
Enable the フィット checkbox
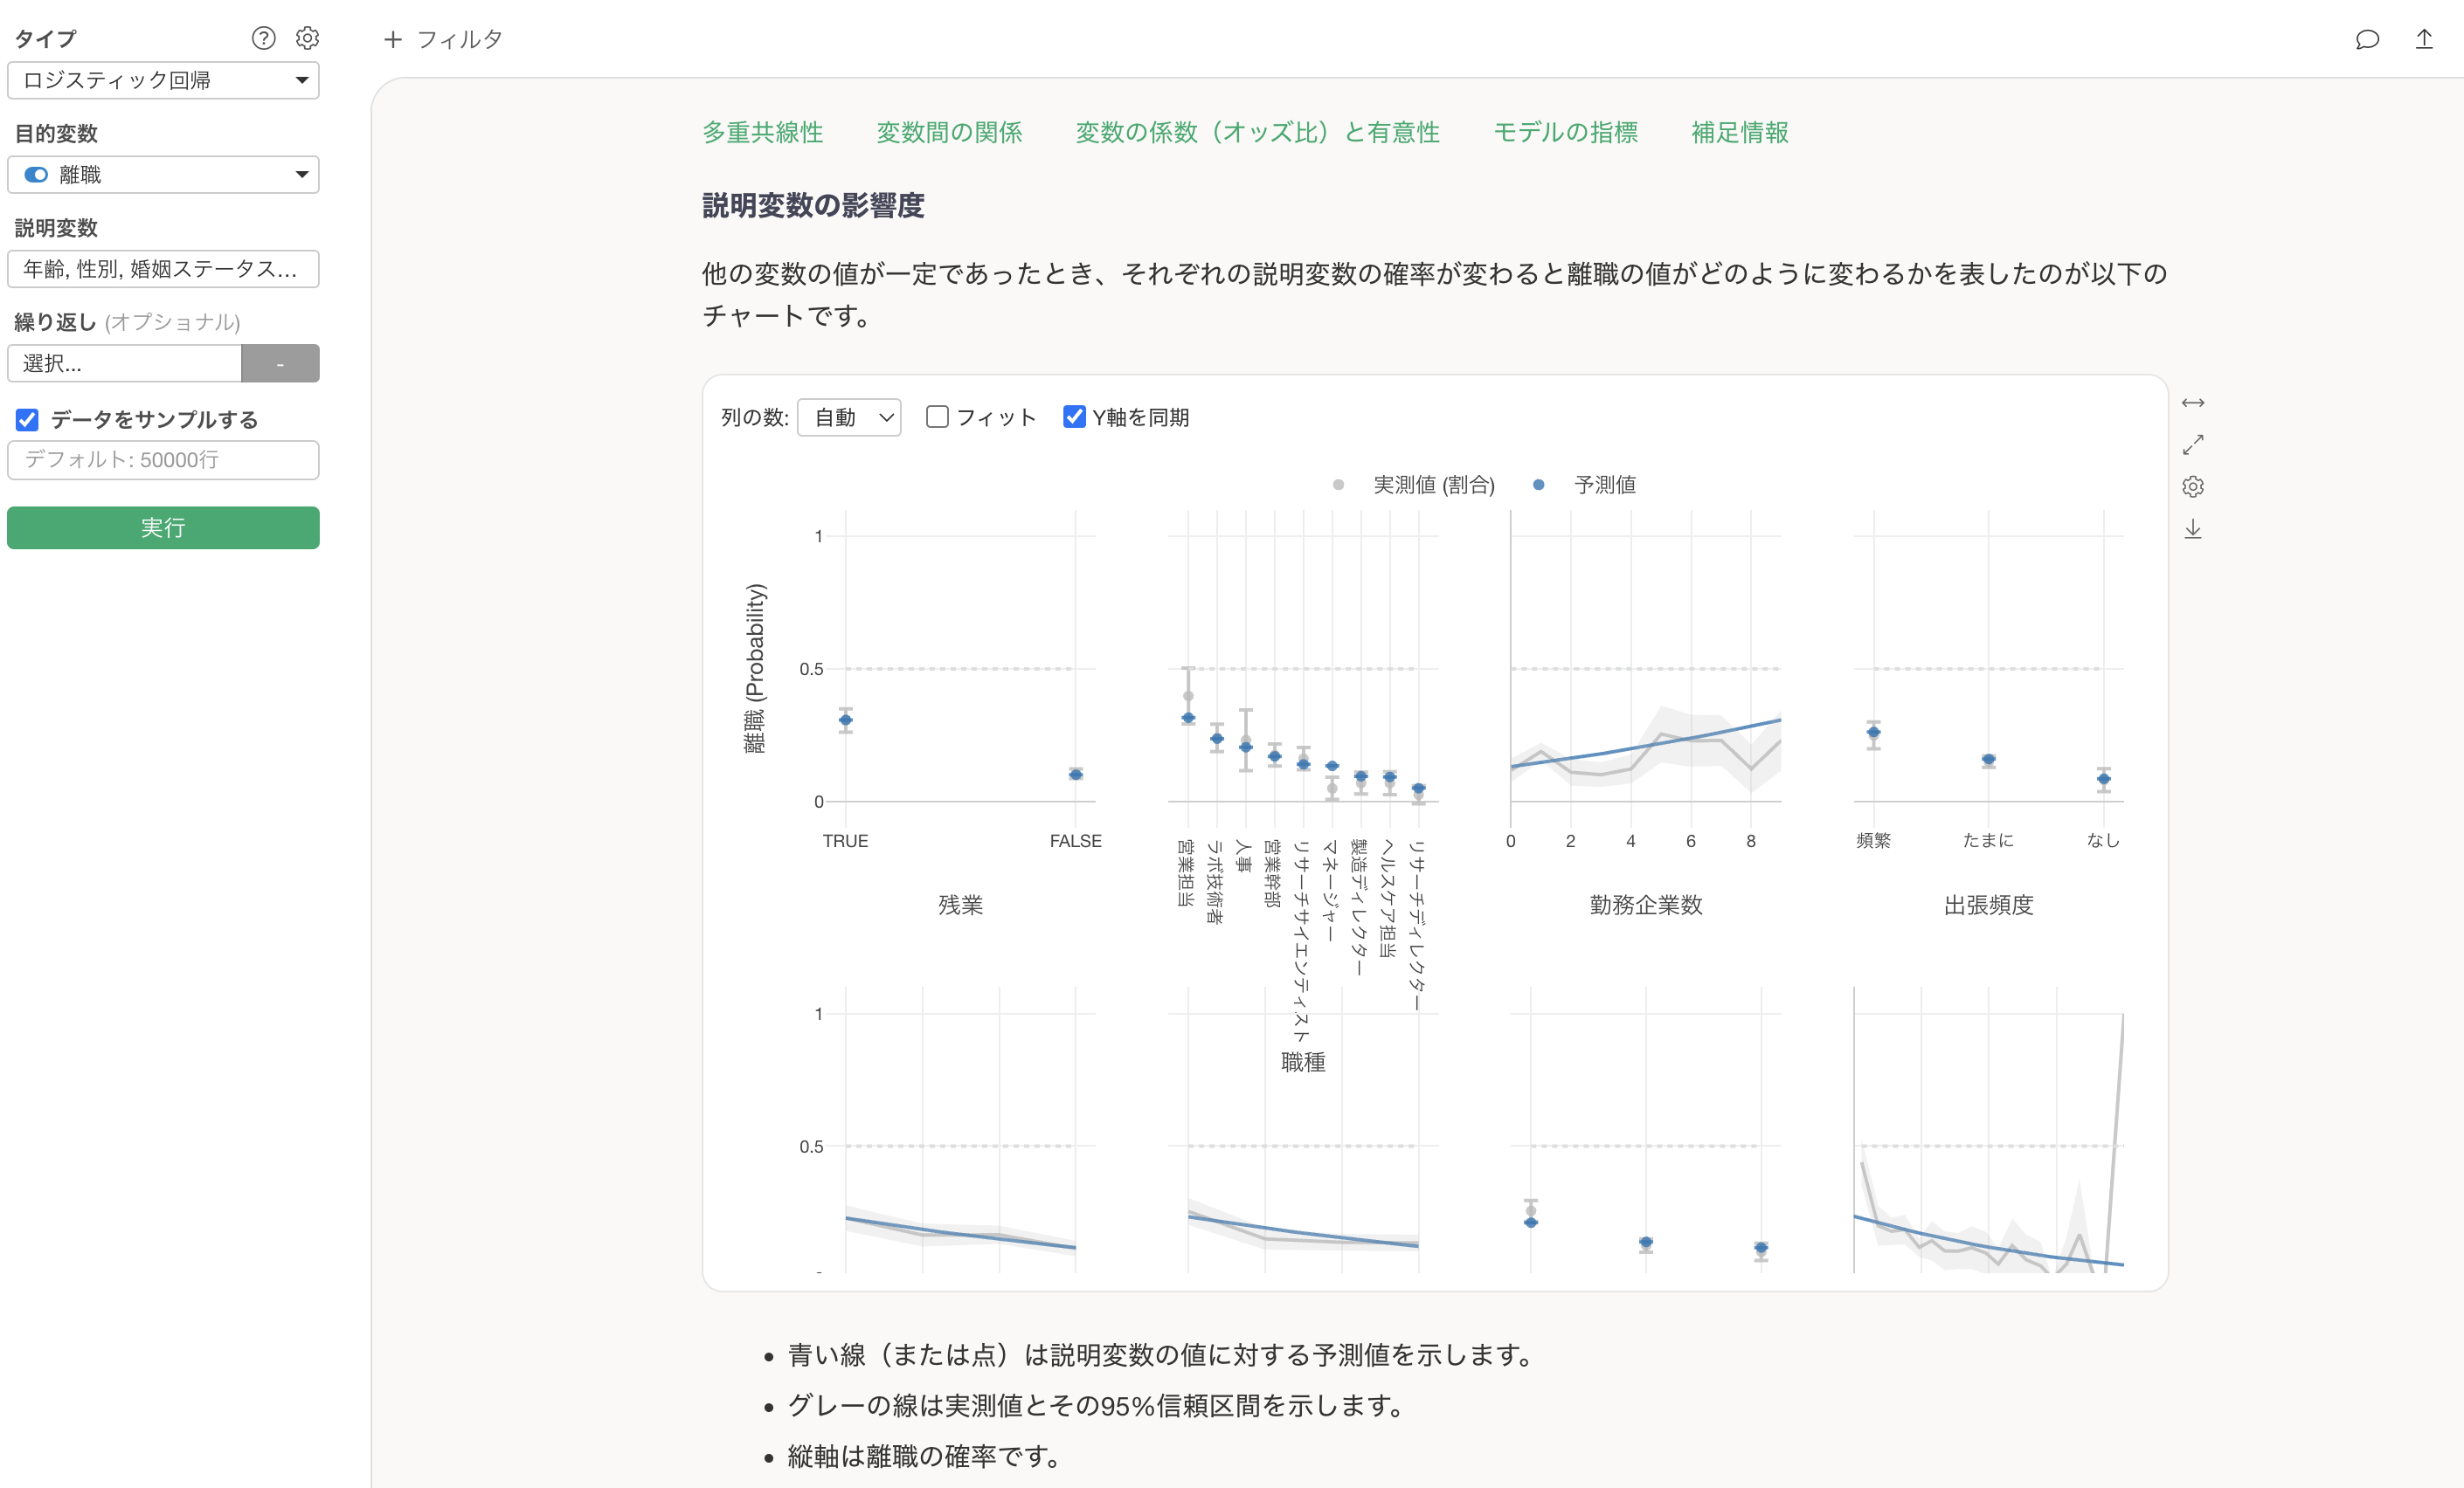coord(937,417)
